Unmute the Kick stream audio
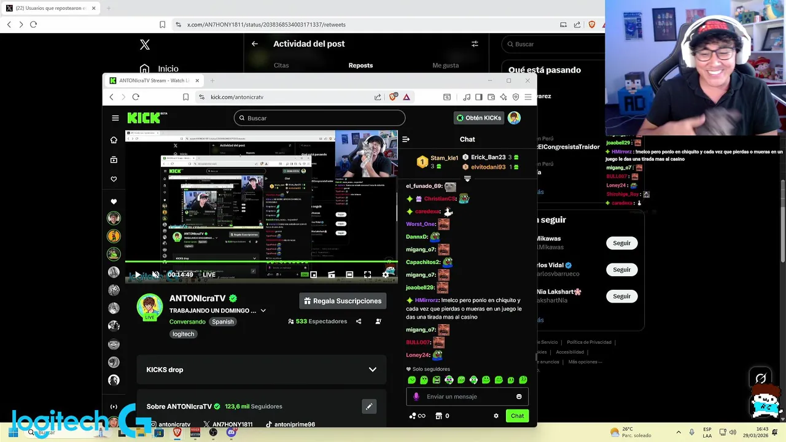Viewport: 786px width, 442px height. (156, 274)
